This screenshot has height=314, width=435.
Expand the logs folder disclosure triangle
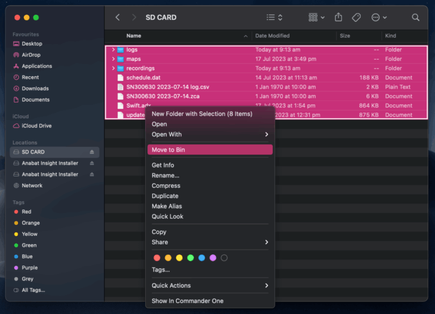114,50
